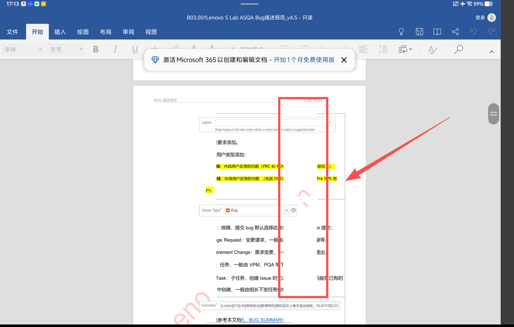This screenshot has width=514, height=327.
Task: Switch to the 布局 tab
Action: (x=105, y=32)
